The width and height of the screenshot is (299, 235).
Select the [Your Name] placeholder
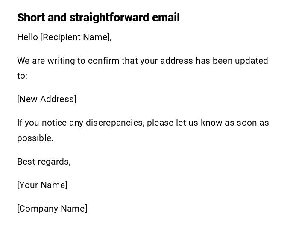(x=42, y=185)
